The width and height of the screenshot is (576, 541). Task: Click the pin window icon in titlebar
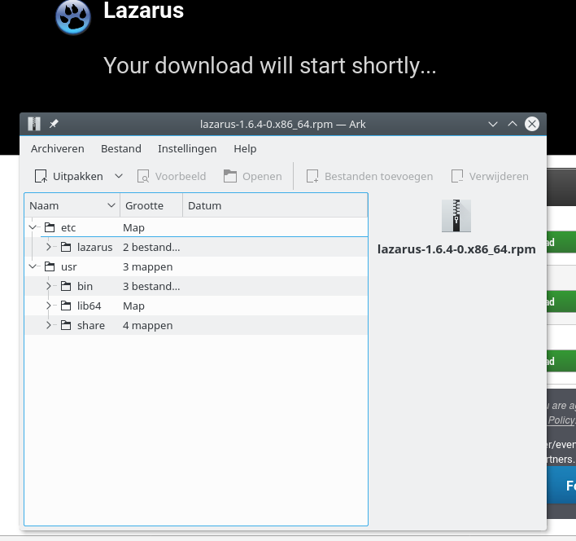(x=54, y=124)
